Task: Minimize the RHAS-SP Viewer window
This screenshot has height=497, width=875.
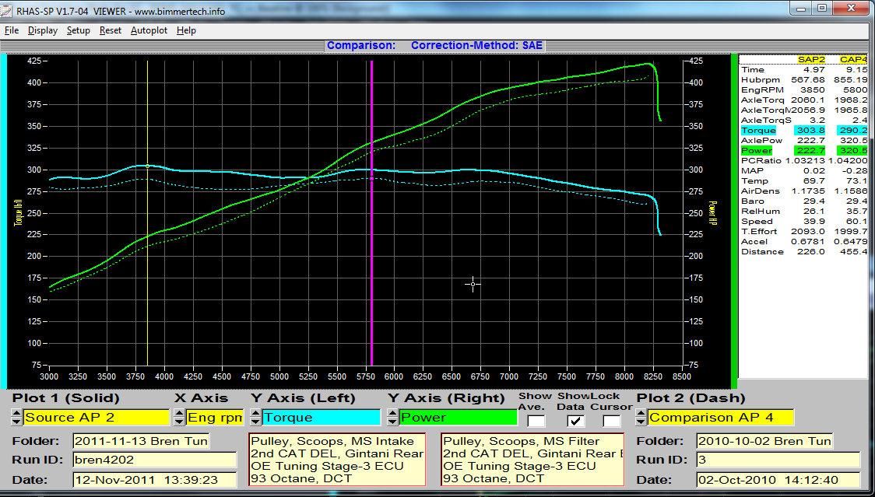Action: tap(803, 9)
